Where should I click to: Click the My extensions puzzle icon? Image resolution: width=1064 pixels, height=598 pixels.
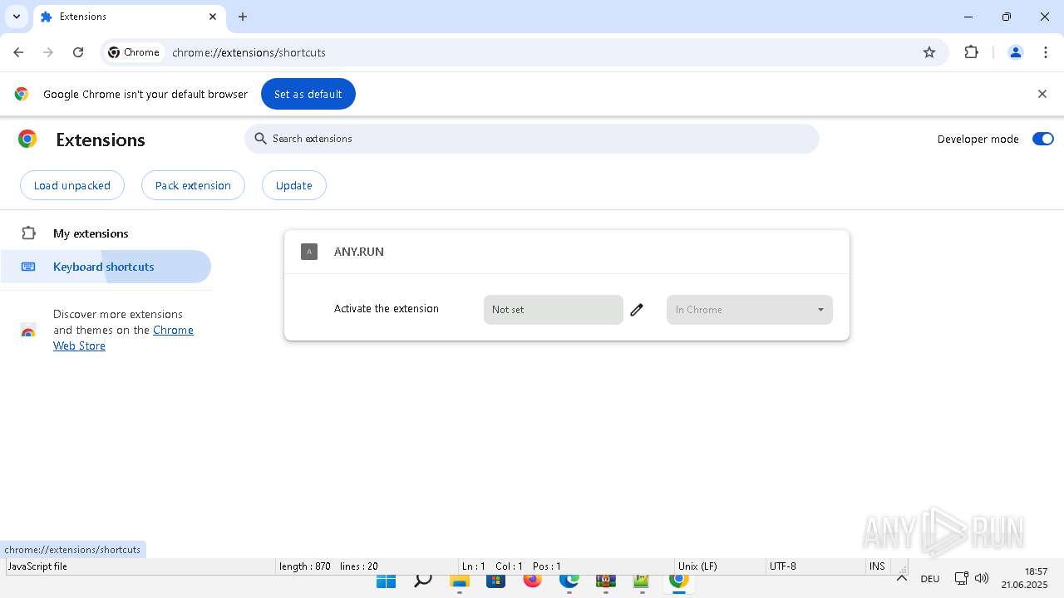(x=28, y=233)
